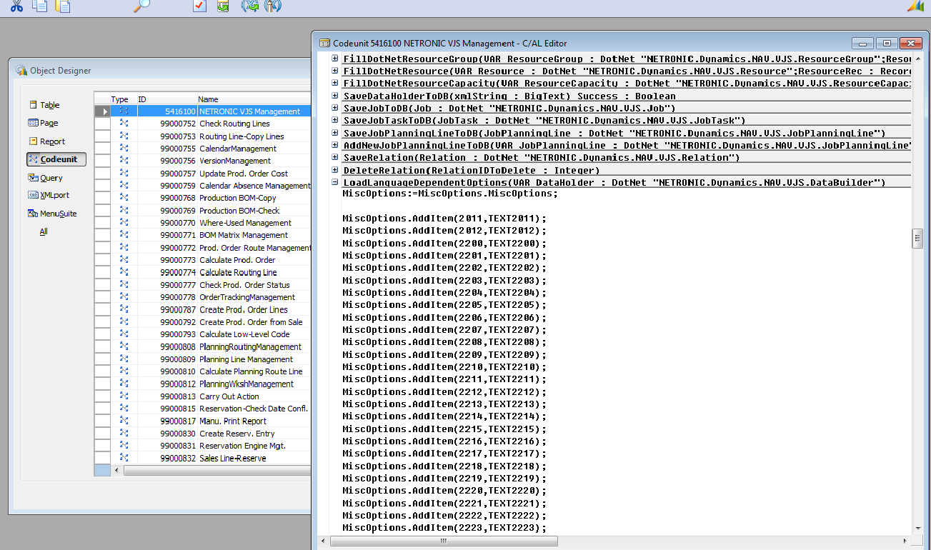Click code line MiscOptions.AddItem(2223,TEXT2223)

point(444,528)
